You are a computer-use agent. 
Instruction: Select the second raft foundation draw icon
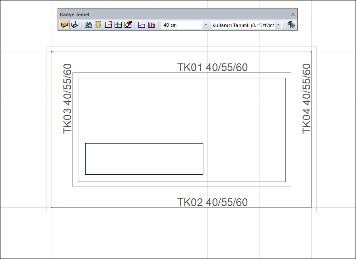point(75,25)
